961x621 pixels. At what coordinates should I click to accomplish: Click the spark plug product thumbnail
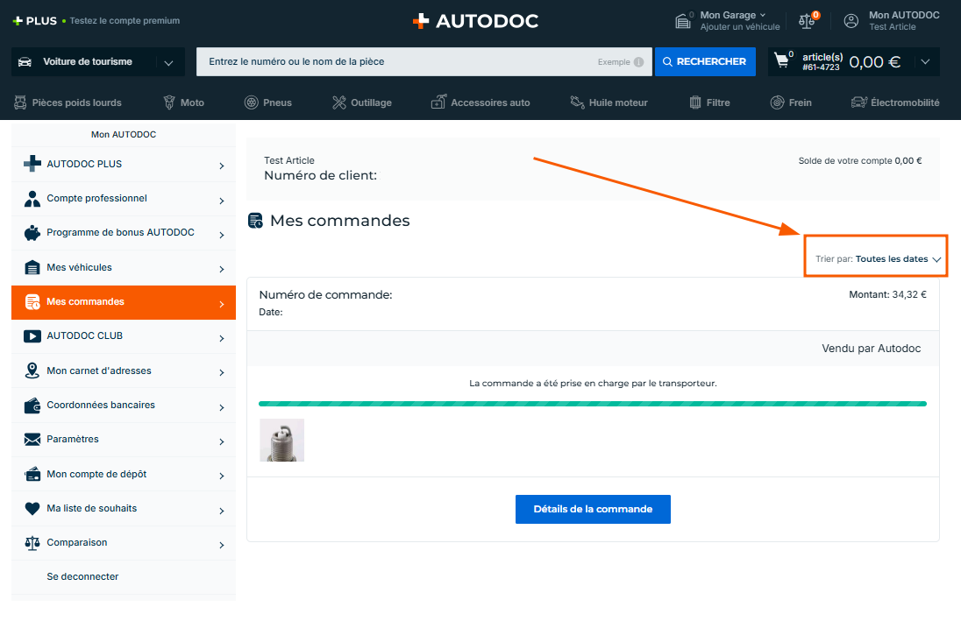click(281, 440)
